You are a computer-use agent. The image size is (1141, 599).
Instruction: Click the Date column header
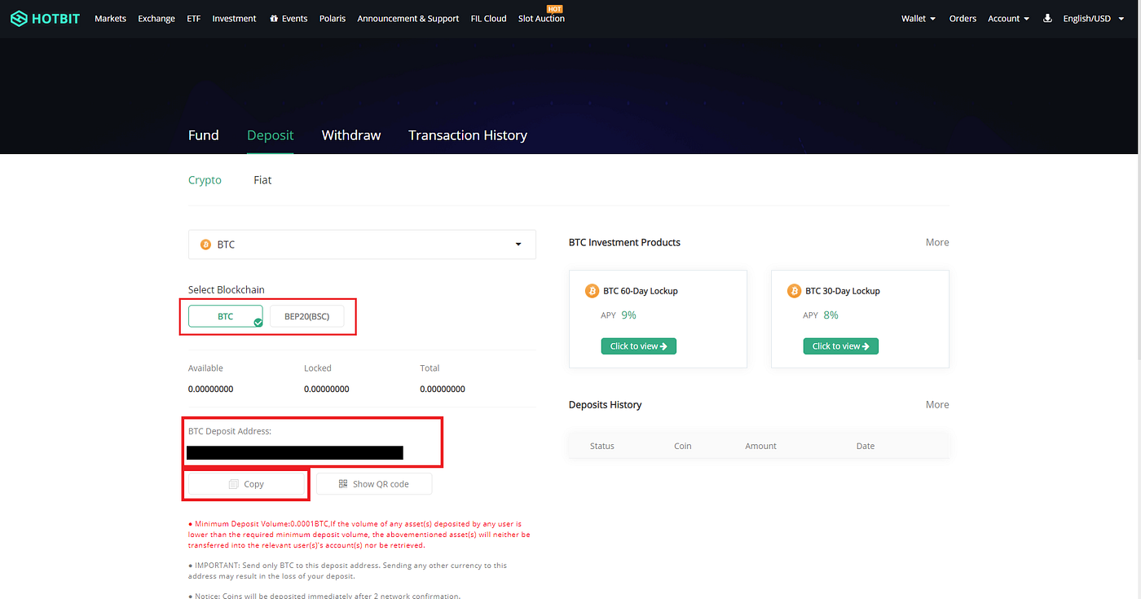(x=866, y=446)
